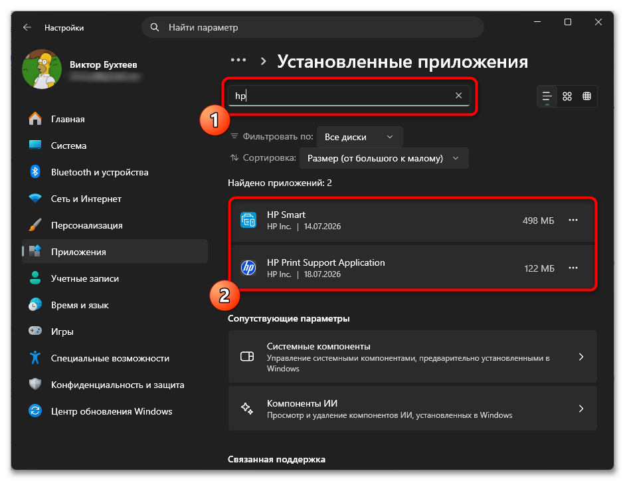Click the app search box containing 'hp'
The image size is (625, 481).
(349, 96)
